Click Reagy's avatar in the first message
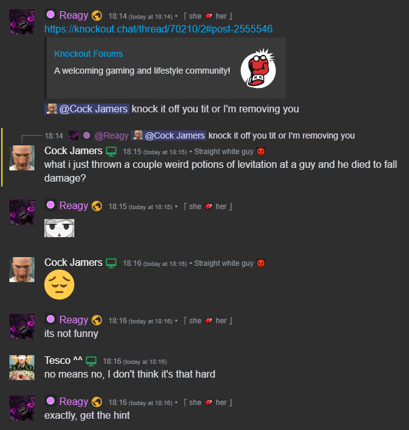The image size is (409, 430). [22, 22]
